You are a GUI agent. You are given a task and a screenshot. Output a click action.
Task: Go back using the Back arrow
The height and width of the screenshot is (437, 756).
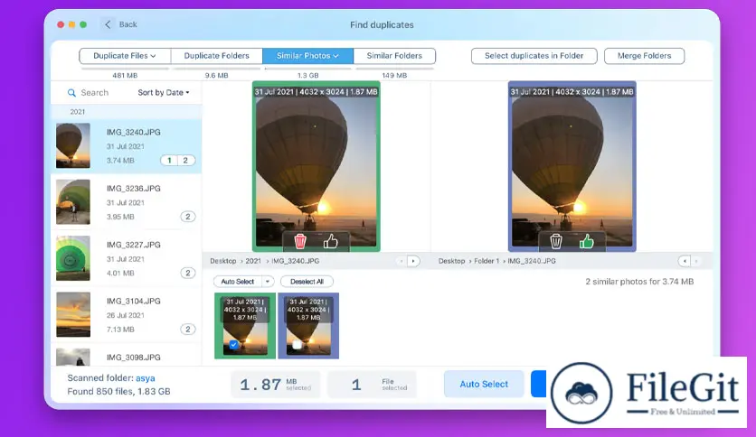pos(108,24)
